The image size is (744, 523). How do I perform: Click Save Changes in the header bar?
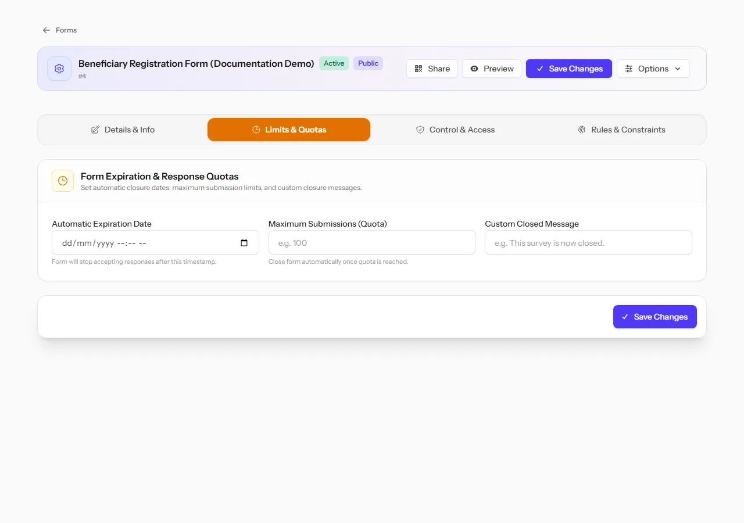(x=569, y=69)
